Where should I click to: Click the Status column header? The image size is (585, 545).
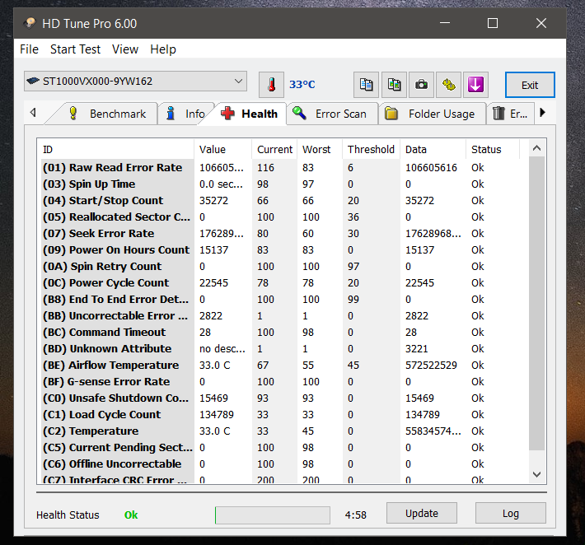(x=493, y=150)
